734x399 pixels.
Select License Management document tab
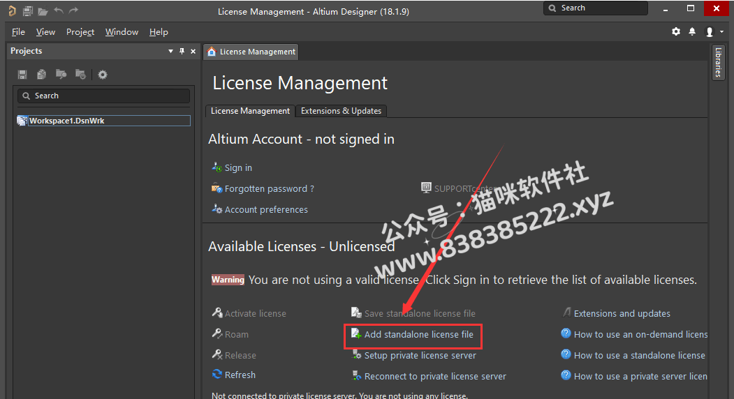pyautogui.click(x=251, y=52)
